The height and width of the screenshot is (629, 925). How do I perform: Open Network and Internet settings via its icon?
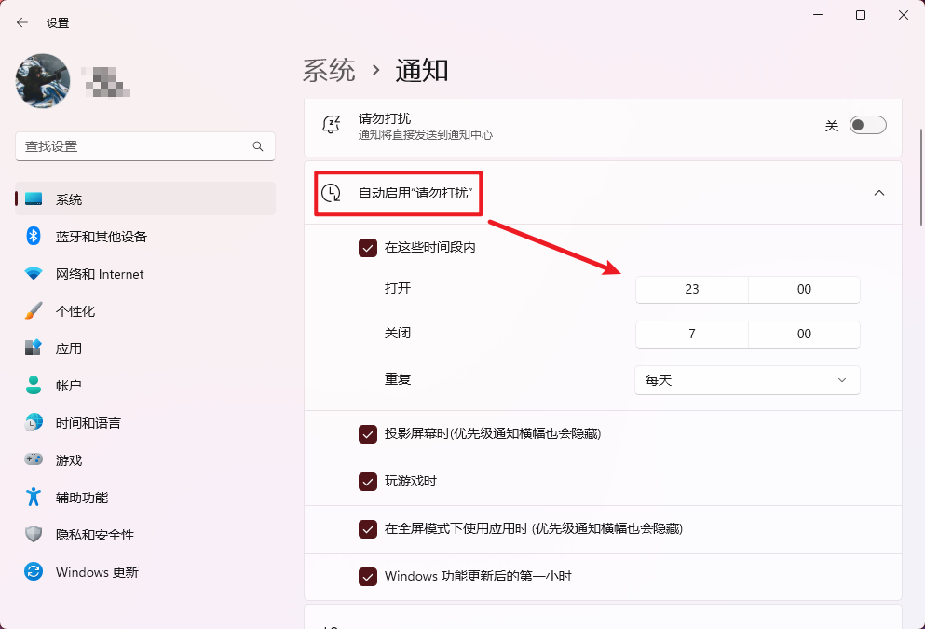tap(34, 274)
